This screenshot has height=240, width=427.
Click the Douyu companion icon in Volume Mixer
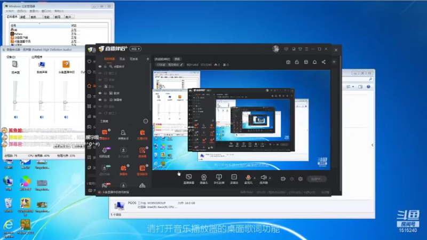pos(66,64)
